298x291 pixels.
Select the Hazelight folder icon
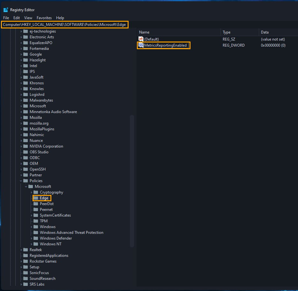(26, 60)
